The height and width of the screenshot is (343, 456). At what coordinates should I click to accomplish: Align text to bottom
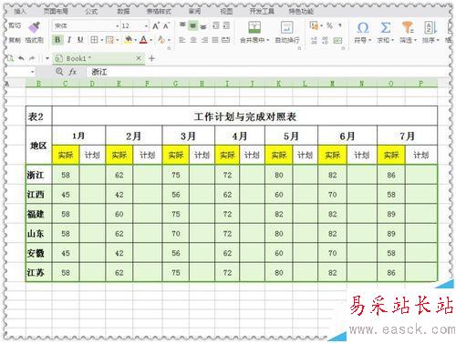(x=203, y=26)
